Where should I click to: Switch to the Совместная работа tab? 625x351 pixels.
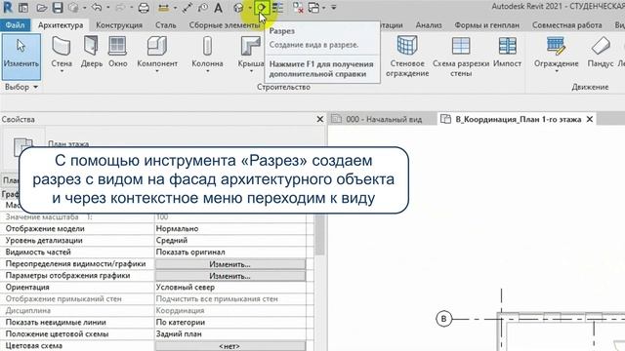(x=566, y=25)
